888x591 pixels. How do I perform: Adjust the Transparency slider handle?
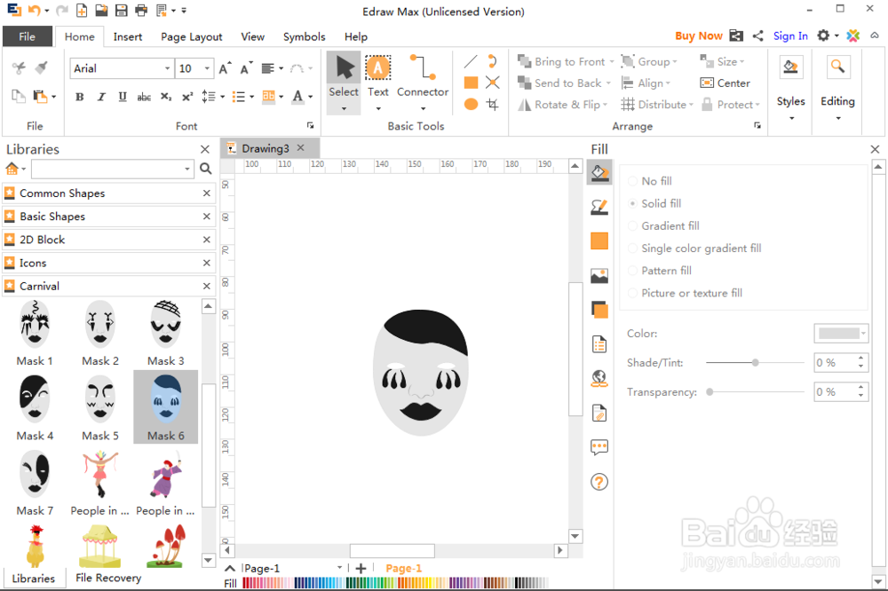[x=710, y=391]
